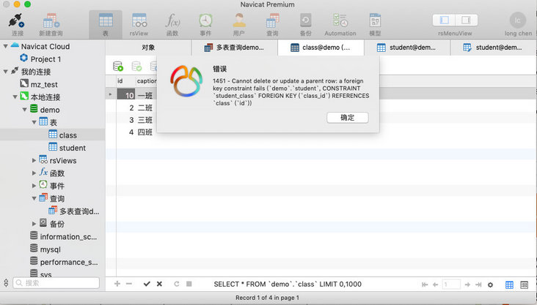537x305 pixels.
Task: Open the page settings gear icon
Action: [x=491, y=285]
